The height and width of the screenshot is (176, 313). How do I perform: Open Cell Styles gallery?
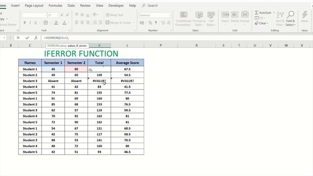(x=211, y=19)
